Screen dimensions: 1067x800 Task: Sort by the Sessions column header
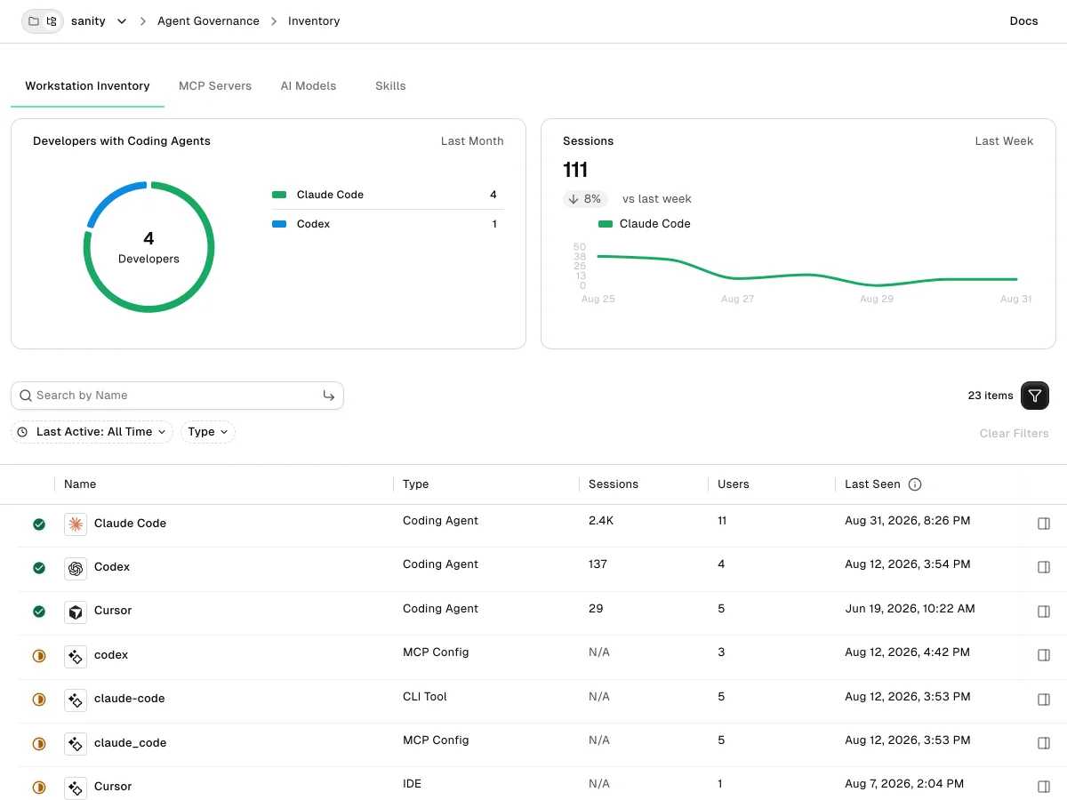614,484
